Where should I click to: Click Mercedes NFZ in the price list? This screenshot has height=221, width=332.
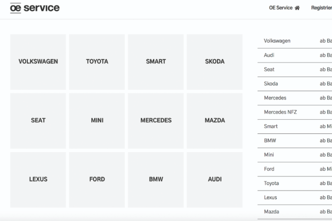[x=280, y=112]
